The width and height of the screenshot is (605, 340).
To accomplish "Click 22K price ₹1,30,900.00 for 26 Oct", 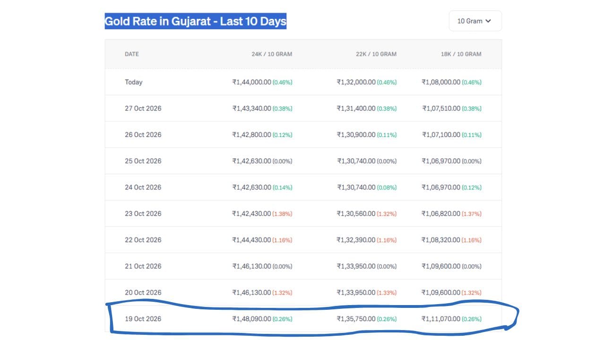I will point(356,135).
